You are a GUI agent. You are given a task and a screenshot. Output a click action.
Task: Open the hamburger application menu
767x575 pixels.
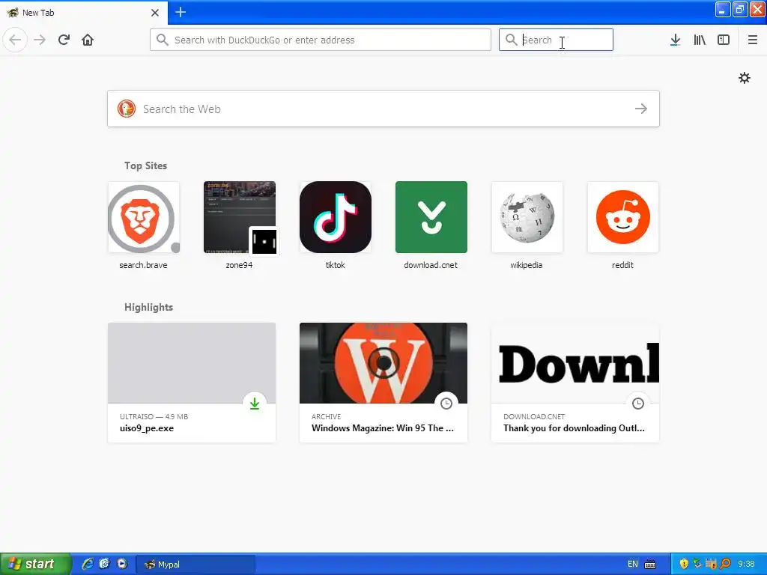pos(752,40)
